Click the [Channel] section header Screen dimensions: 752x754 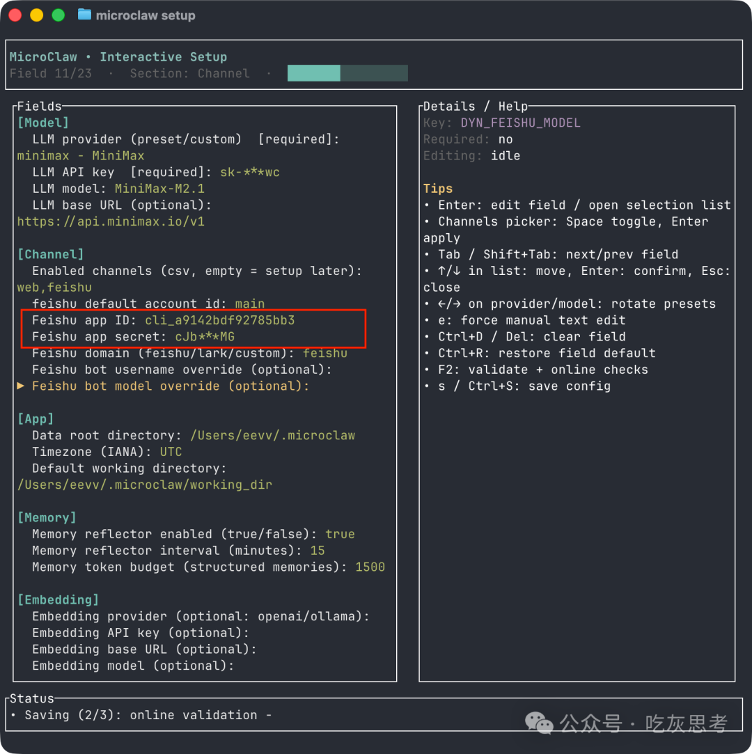[51, 254]
